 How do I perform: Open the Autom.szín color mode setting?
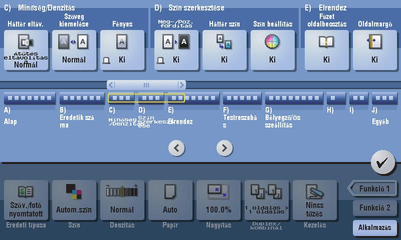(74, 200)
